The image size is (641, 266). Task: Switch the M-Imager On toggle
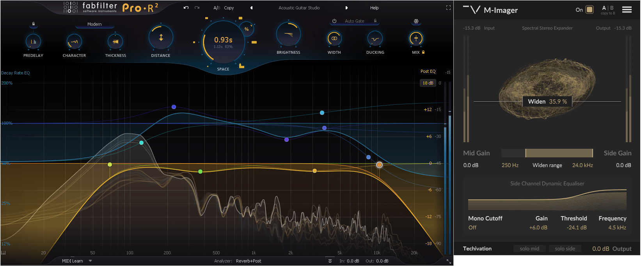[590, 10]
